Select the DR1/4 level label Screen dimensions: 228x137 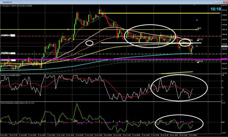pos(200,62)
